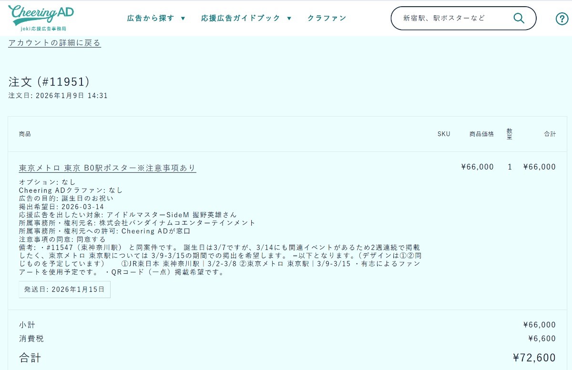Click the Cheering AD logo

[x=41, y=18]
